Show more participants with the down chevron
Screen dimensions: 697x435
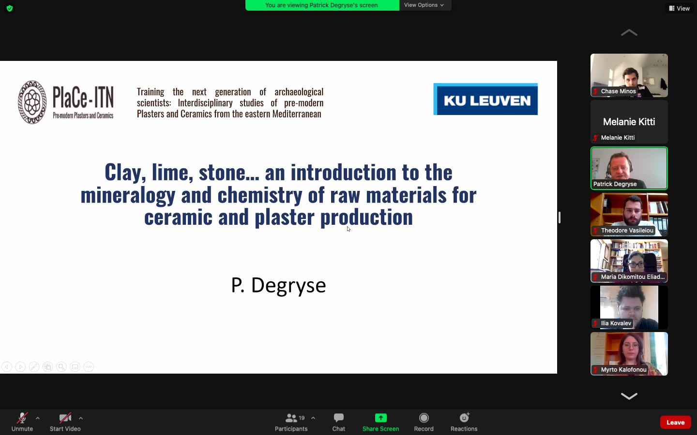click(629, 396)
